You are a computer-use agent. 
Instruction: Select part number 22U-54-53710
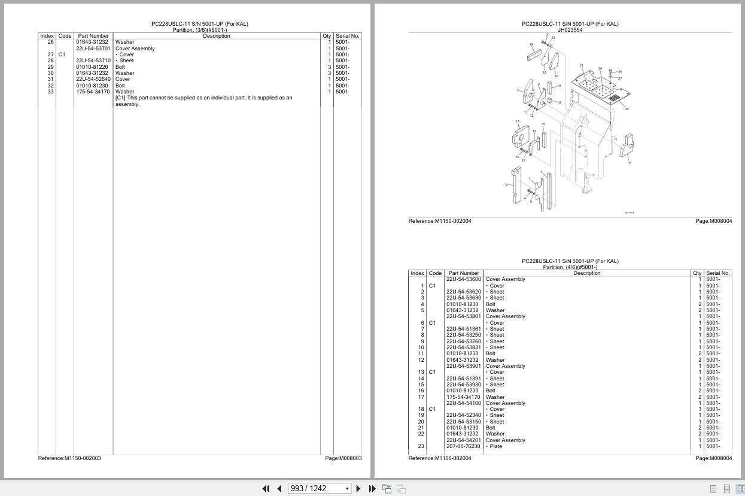(93, 61)
